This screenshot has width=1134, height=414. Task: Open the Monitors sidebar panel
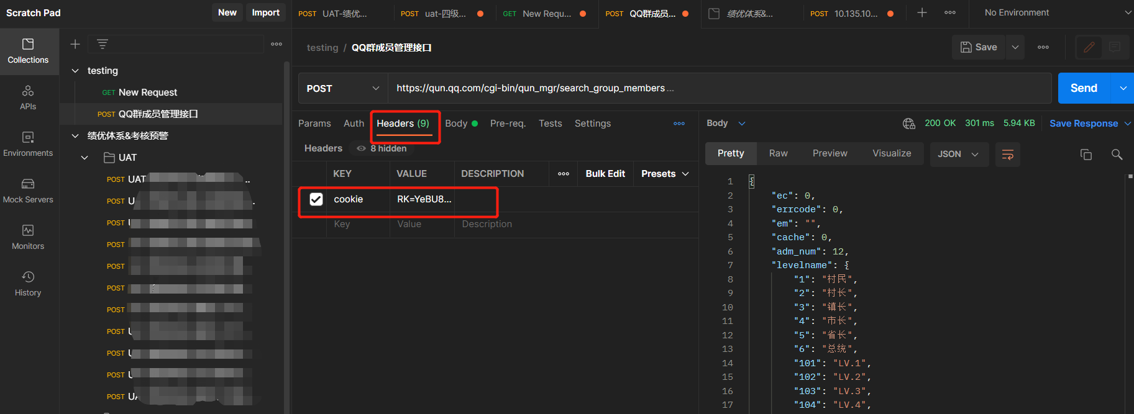(x=28, y=238)
